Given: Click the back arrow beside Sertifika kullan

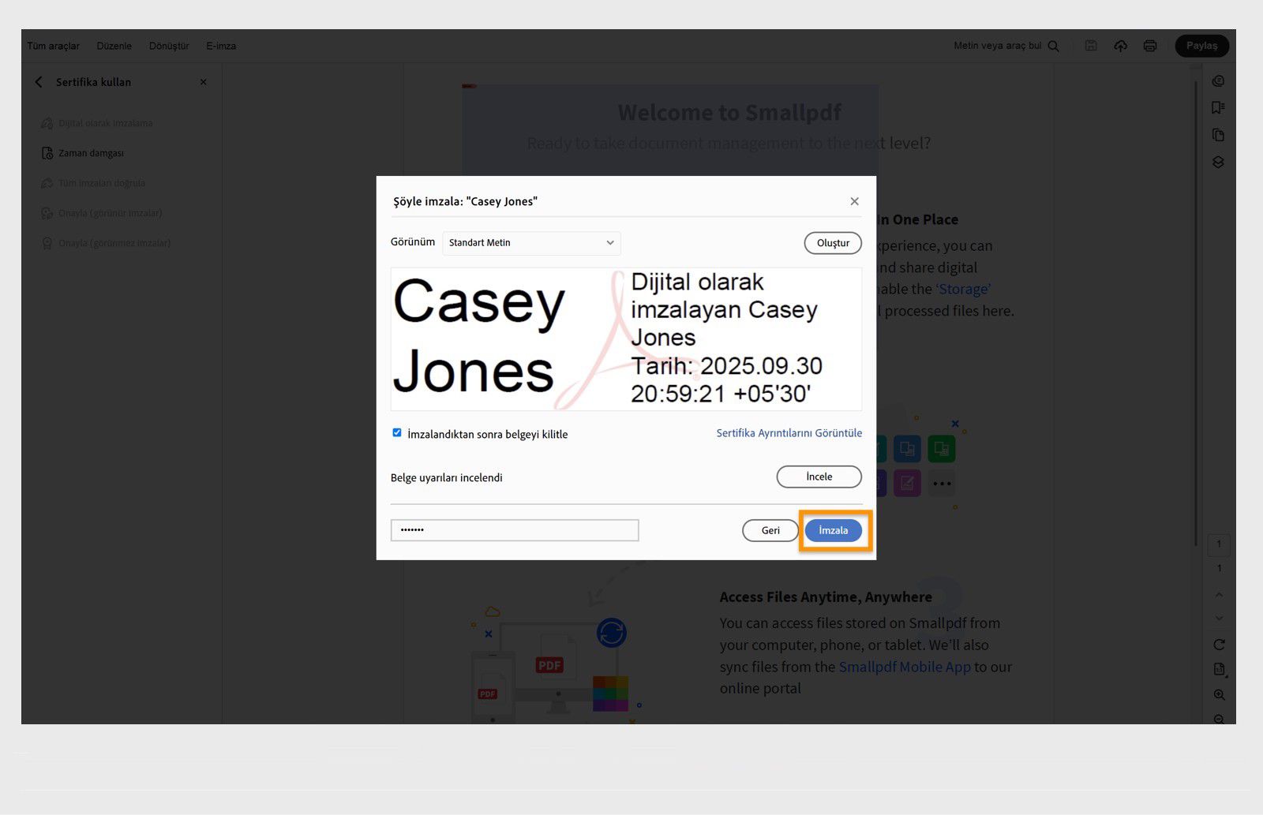Looking at the screenshot, I should tap(39, 82).
